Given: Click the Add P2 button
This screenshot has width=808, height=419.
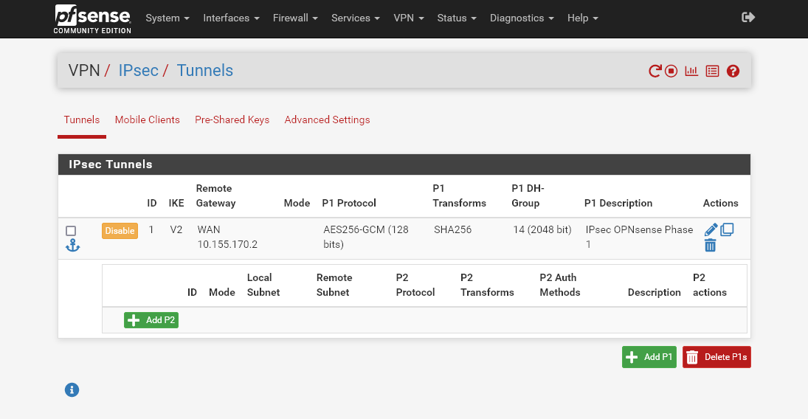Looking at the screenshot, I should [151, 320].
